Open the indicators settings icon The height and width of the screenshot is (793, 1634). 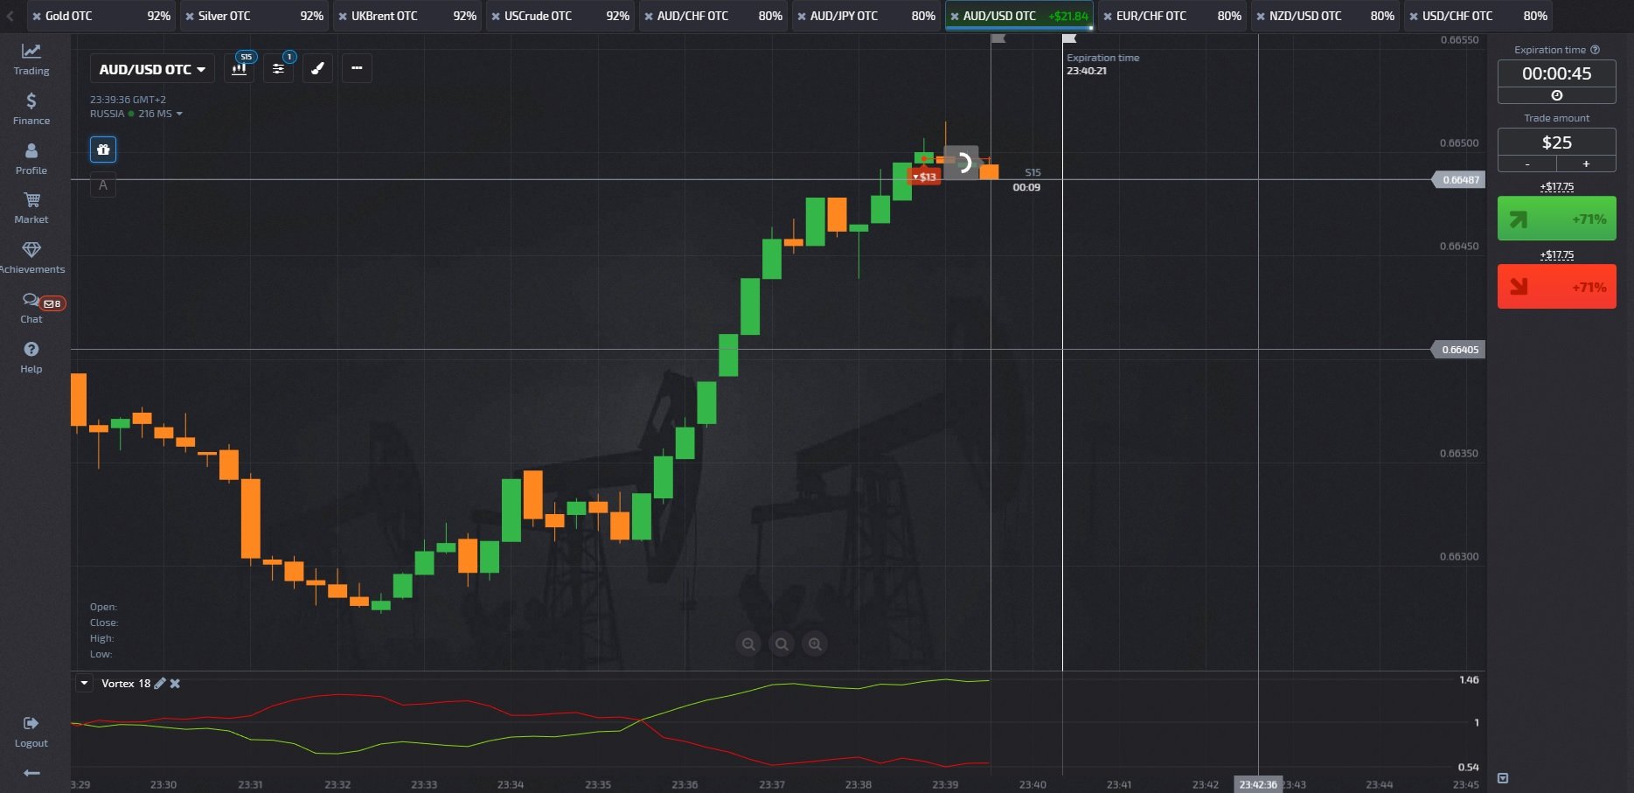(278, 68)
